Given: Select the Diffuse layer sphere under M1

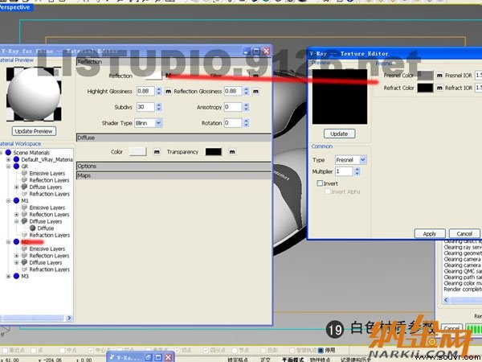Looking at the screenshot, I should (x=33, y=228).
